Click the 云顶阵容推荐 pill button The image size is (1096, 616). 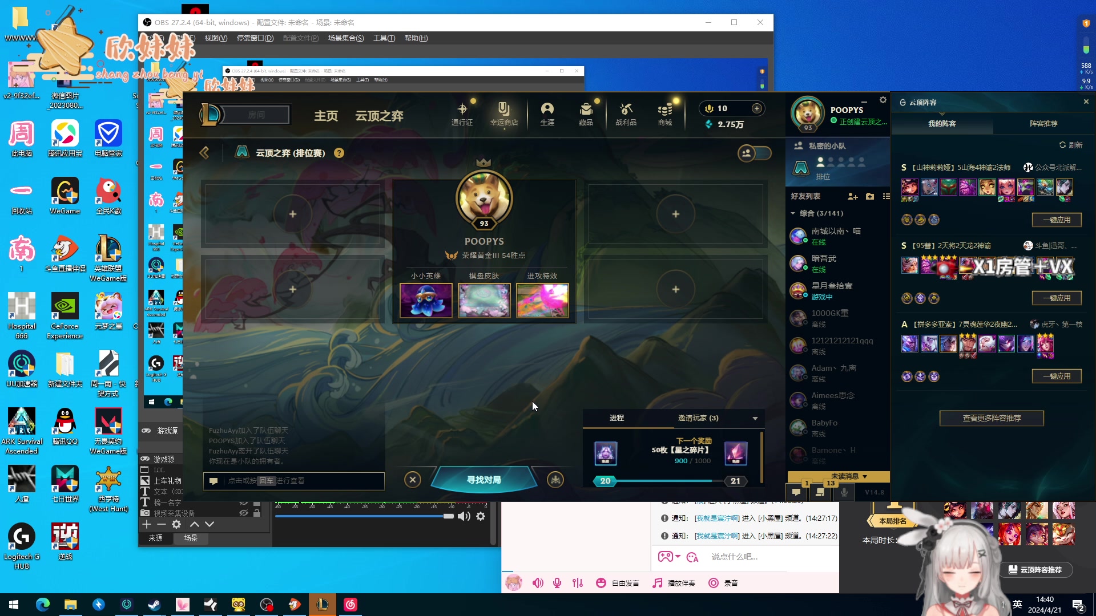1035,570
